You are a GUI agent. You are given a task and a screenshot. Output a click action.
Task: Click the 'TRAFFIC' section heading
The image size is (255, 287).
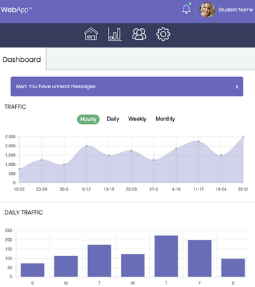(15, 107)
